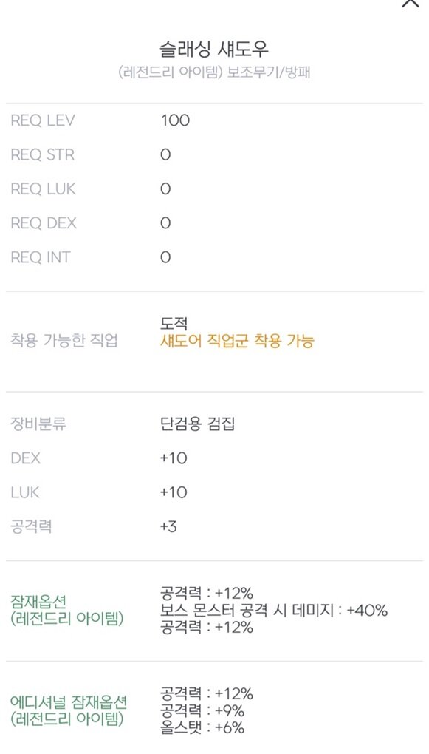The height and width of the screenshot is (754, 429).
Task: Click the REQ LEV value 100
Action: (175, 120)
